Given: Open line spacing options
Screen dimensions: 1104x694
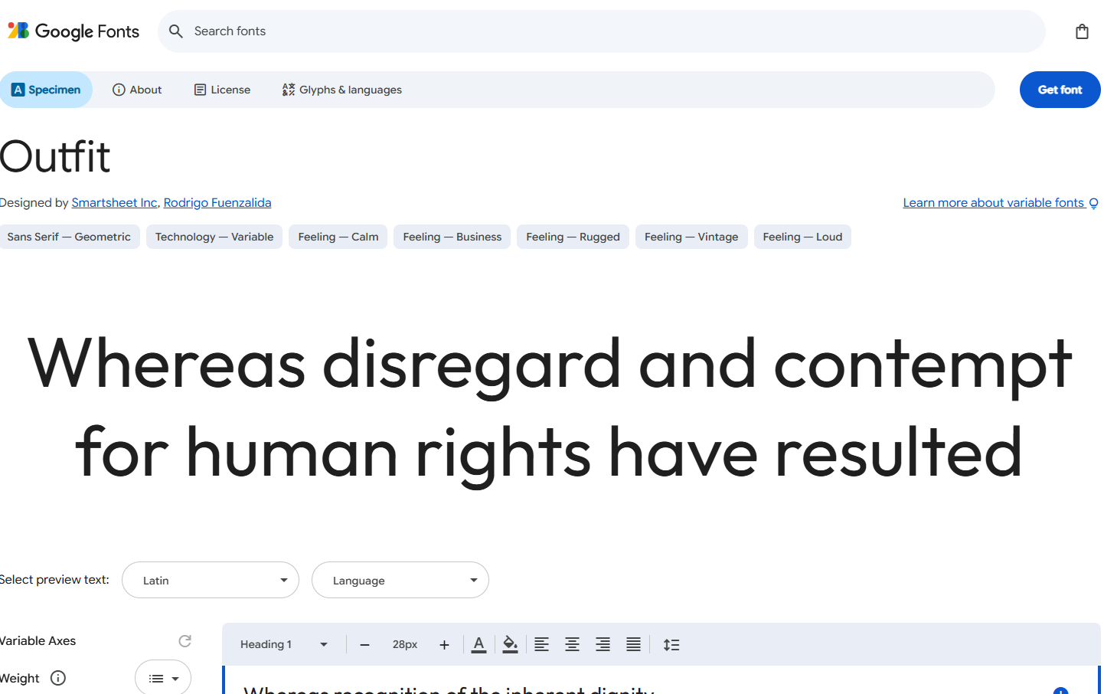Looking at the screenshot, I should (671, 645).
